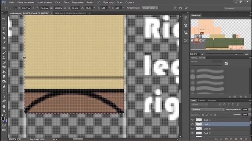Click the X position input field
Viewport: 252px width, 141px height.
tap(26, 8)
